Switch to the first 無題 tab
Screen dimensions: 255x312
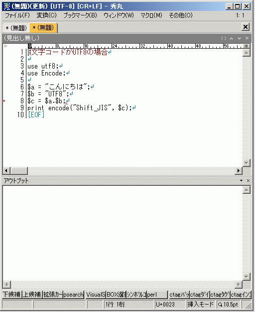point(16,28)
